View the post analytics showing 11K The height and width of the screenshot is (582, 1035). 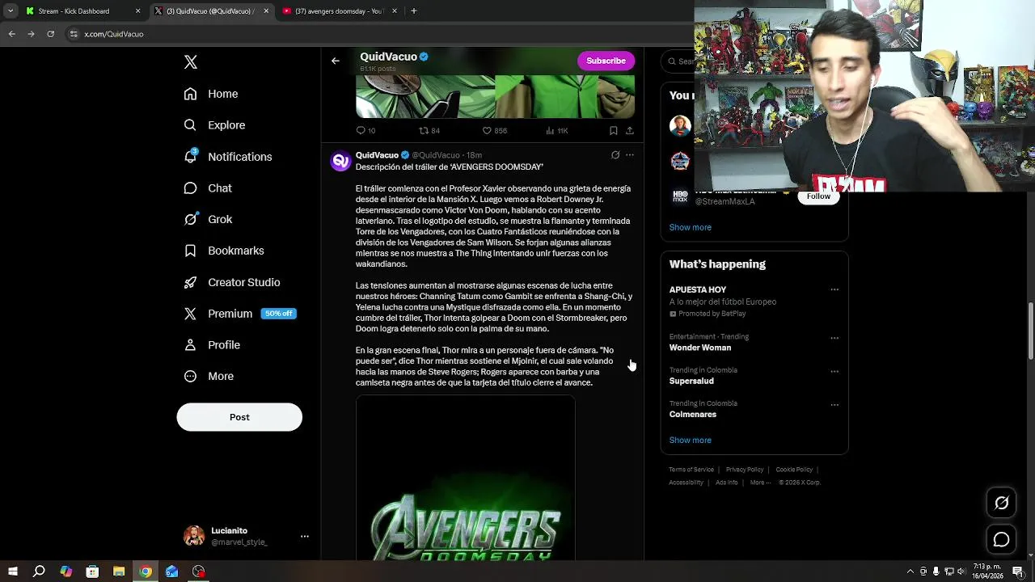(557, 130)
